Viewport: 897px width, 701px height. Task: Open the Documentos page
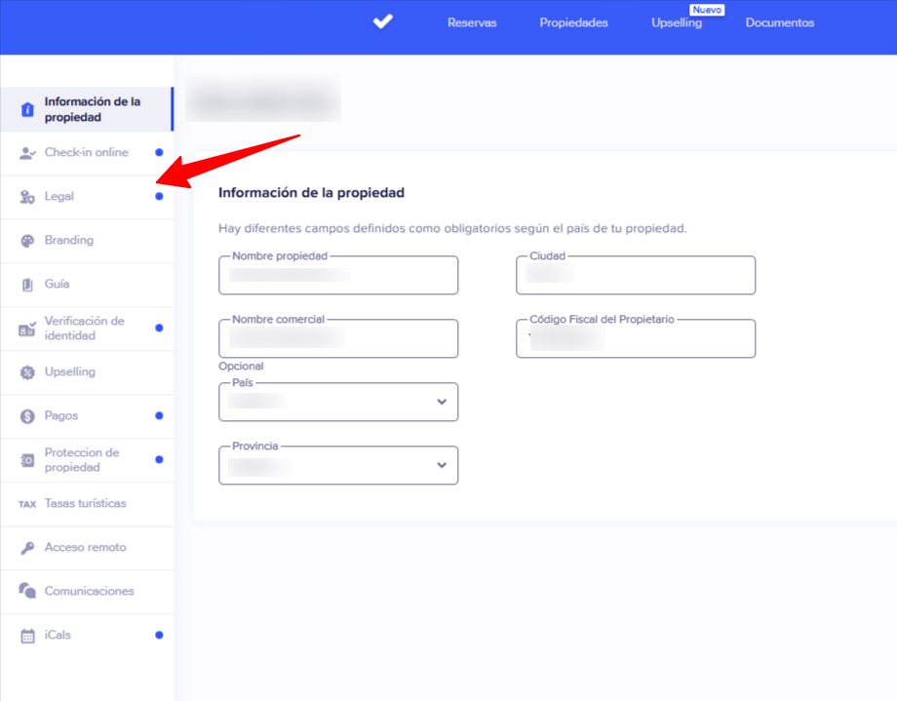[x=779, y=22]
